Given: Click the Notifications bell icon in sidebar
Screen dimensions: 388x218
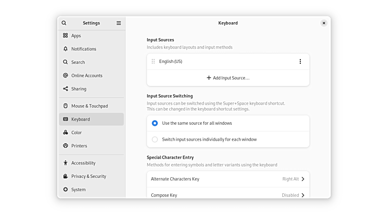Looking at the screenshot, I should tap(66, 49).
